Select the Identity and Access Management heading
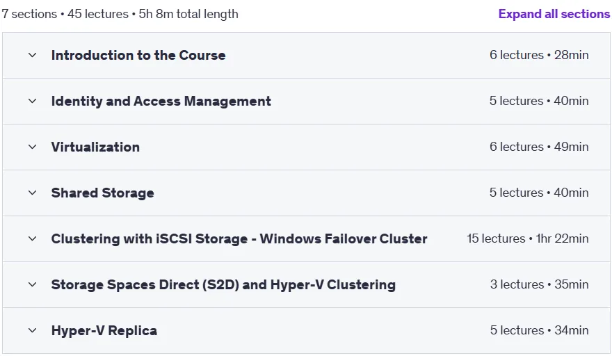The image size is (612, 356). (x=161, y=101)
